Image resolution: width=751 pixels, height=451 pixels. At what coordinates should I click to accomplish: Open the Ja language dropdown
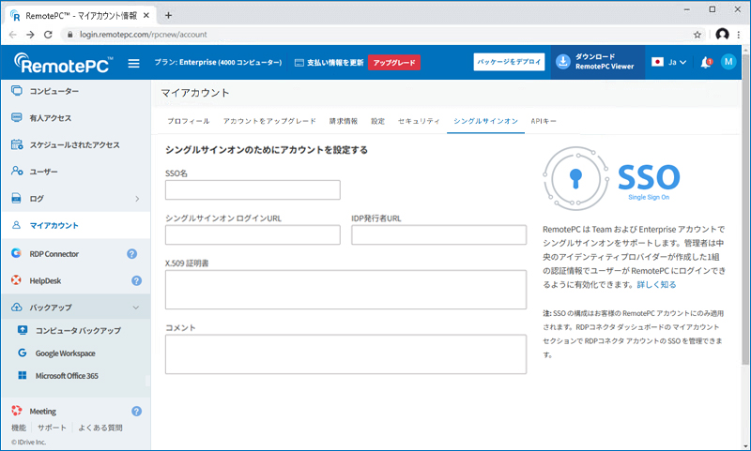pos(669,62)
